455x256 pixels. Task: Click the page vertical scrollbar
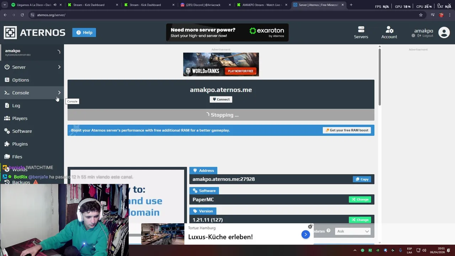(x=380, y=76)
